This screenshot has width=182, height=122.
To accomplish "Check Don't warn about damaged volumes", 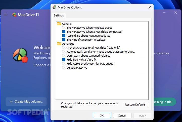I will [64, 56].
